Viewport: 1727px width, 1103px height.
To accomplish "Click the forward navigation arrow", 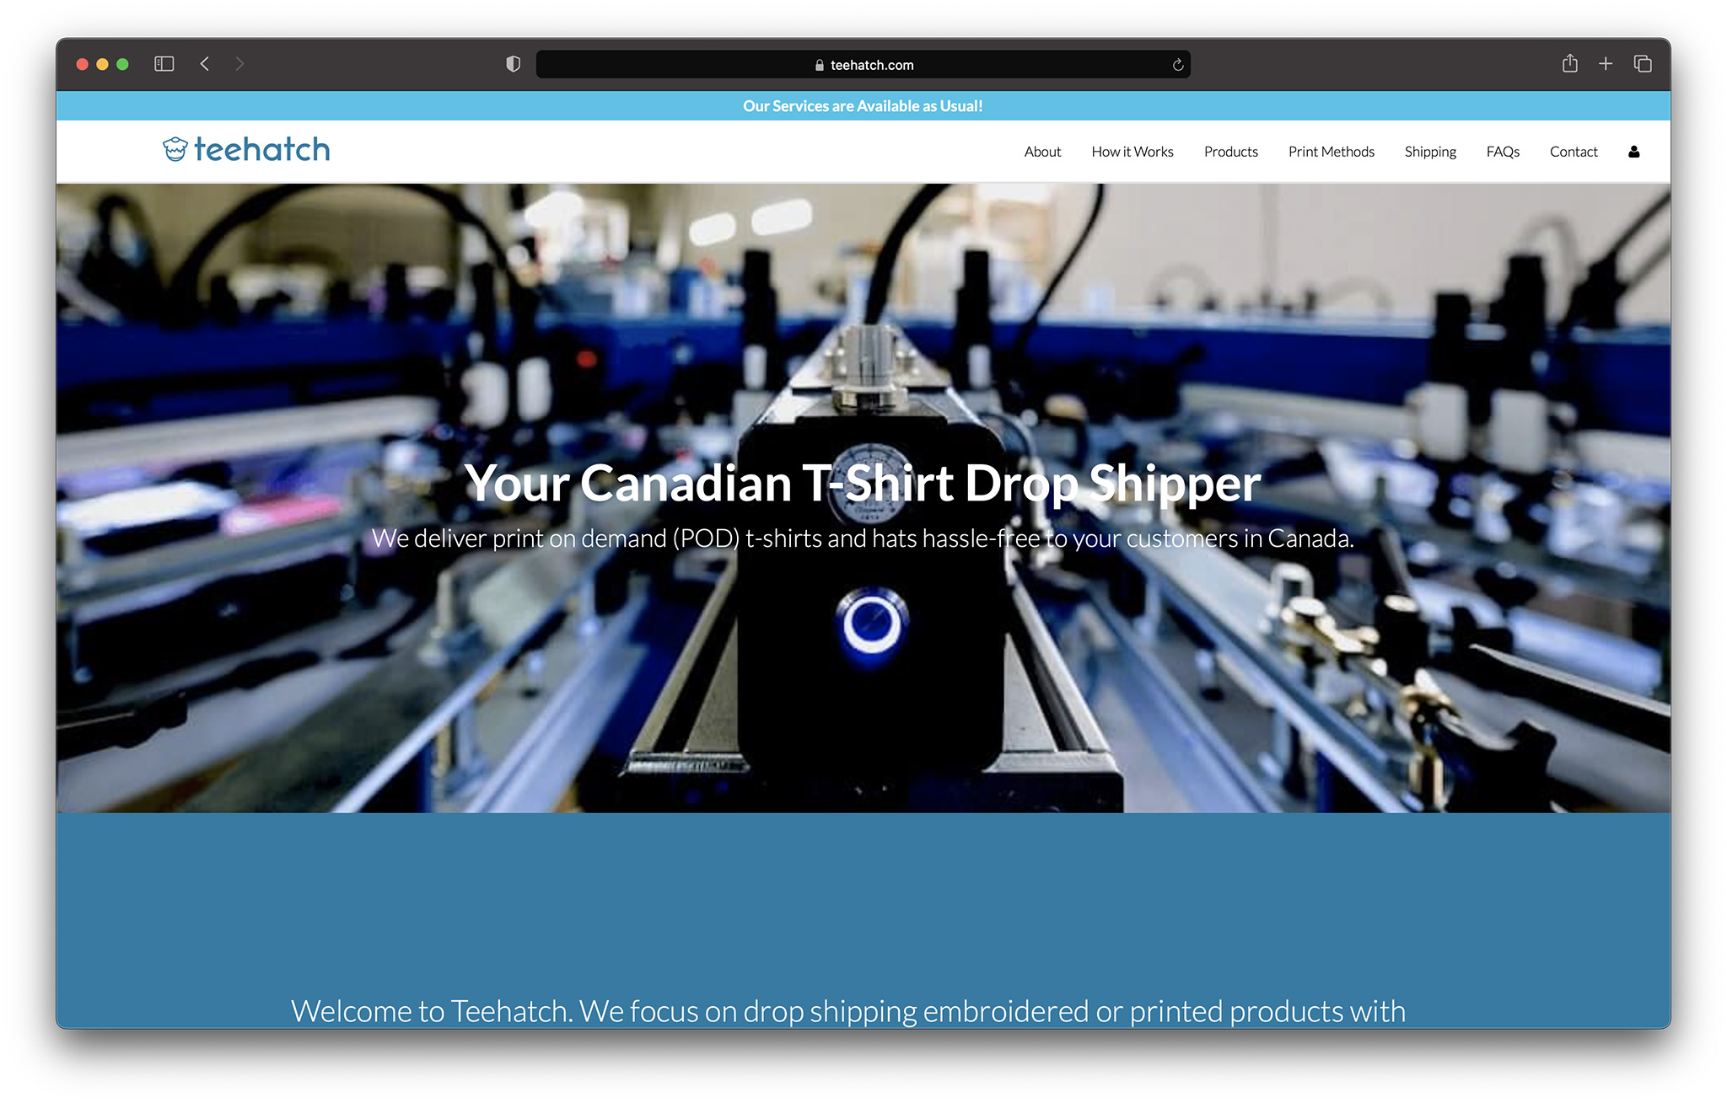I will coord(239,63).
